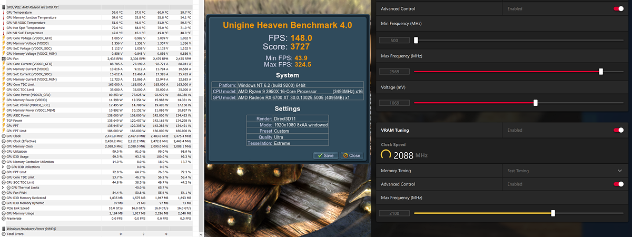
Task: Disable the VRAM Tuning switch
Action: click(x=618, y=130)
